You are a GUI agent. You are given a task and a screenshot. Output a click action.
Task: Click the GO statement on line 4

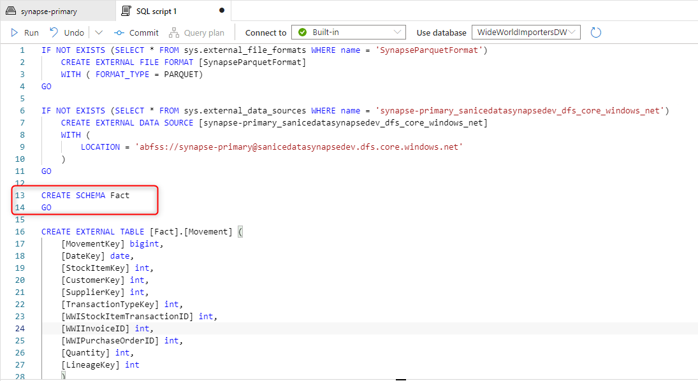point(47,87)
